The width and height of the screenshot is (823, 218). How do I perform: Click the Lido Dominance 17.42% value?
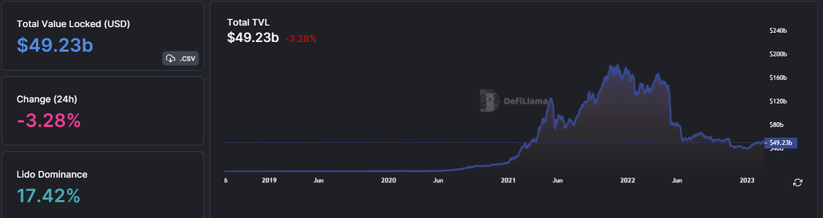48,195
